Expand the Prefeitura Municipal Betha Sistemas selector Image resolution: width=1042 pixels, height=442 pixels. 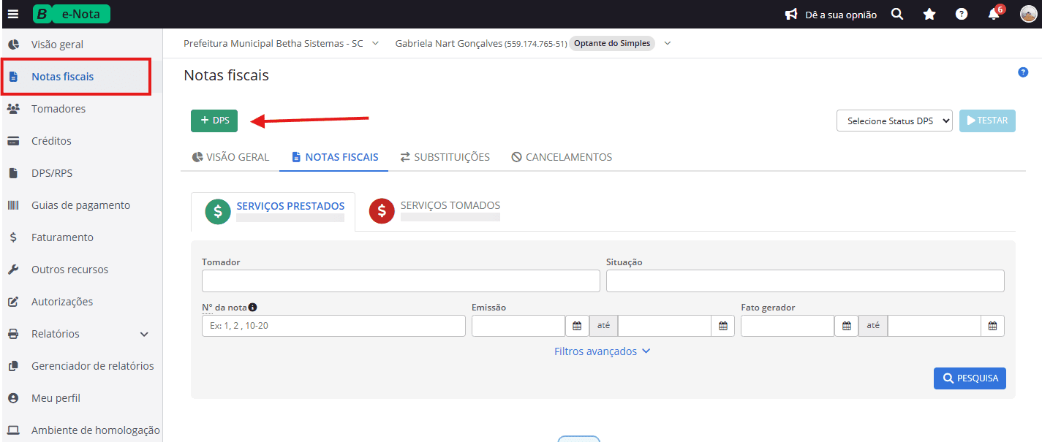[x=375, y=43]
